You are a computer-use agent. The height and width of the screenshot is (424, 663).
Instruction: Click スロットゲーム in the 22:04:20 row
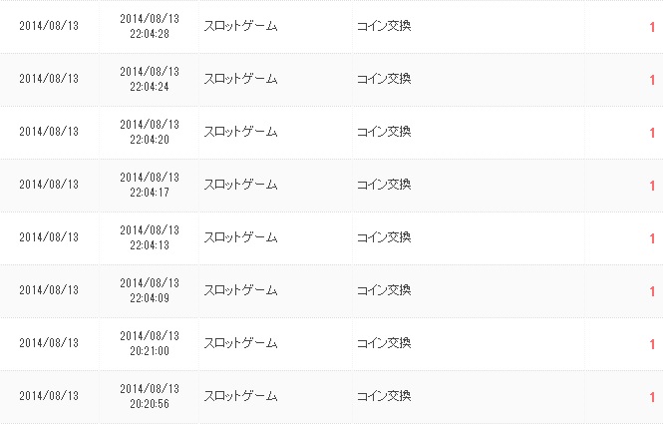click(240, 132)
